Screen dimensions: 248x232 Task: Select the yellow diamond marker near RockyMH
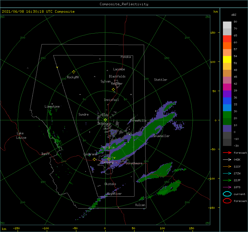pos(74,72)
